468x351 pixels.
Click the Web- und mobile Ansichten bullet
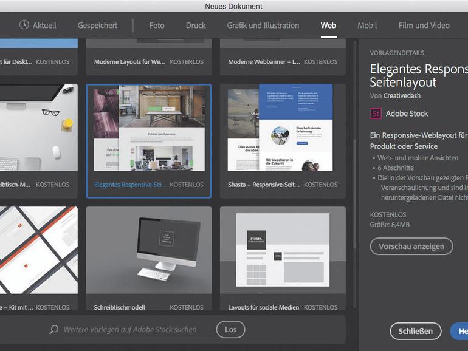[418, 158]
